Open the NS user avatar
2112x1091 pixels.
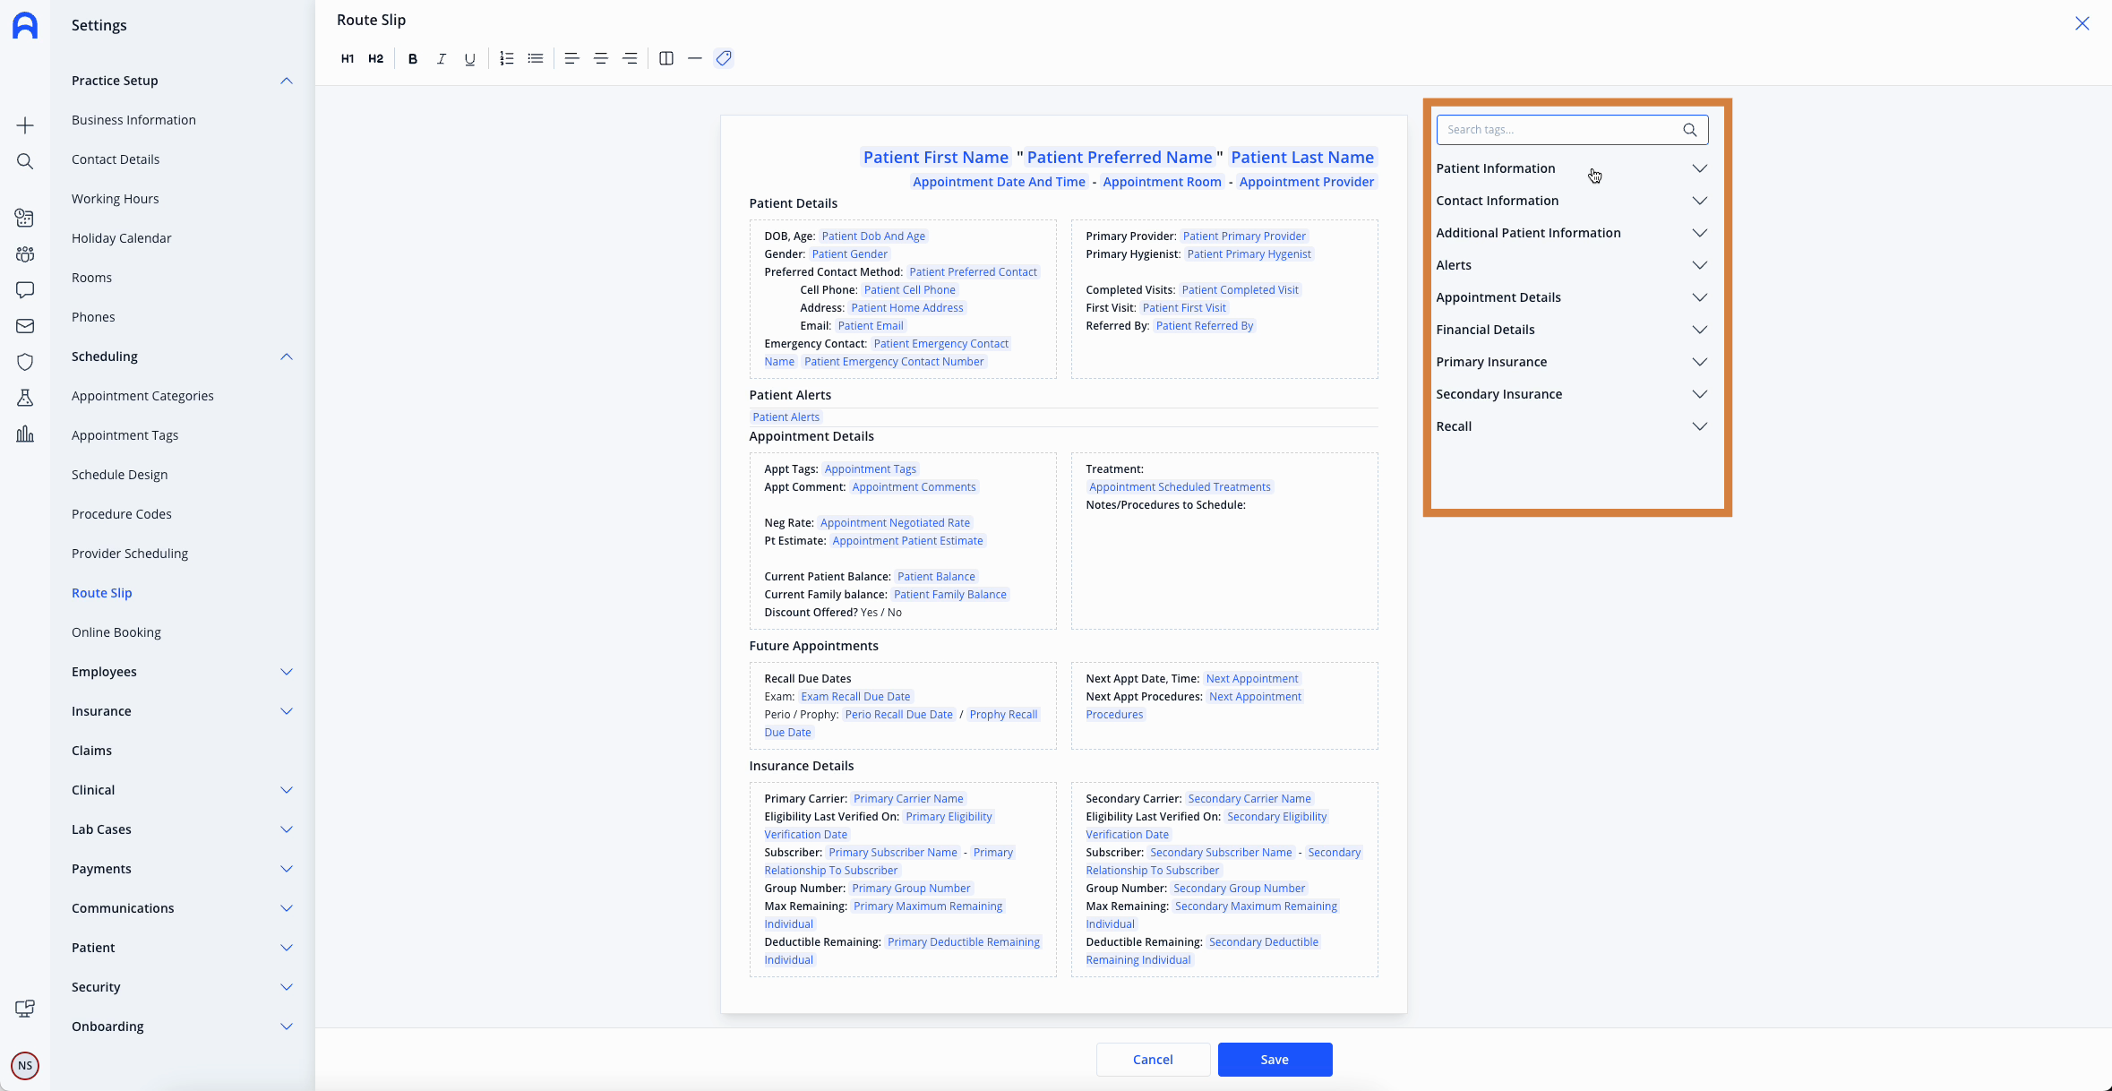[x=25, y=1066]
